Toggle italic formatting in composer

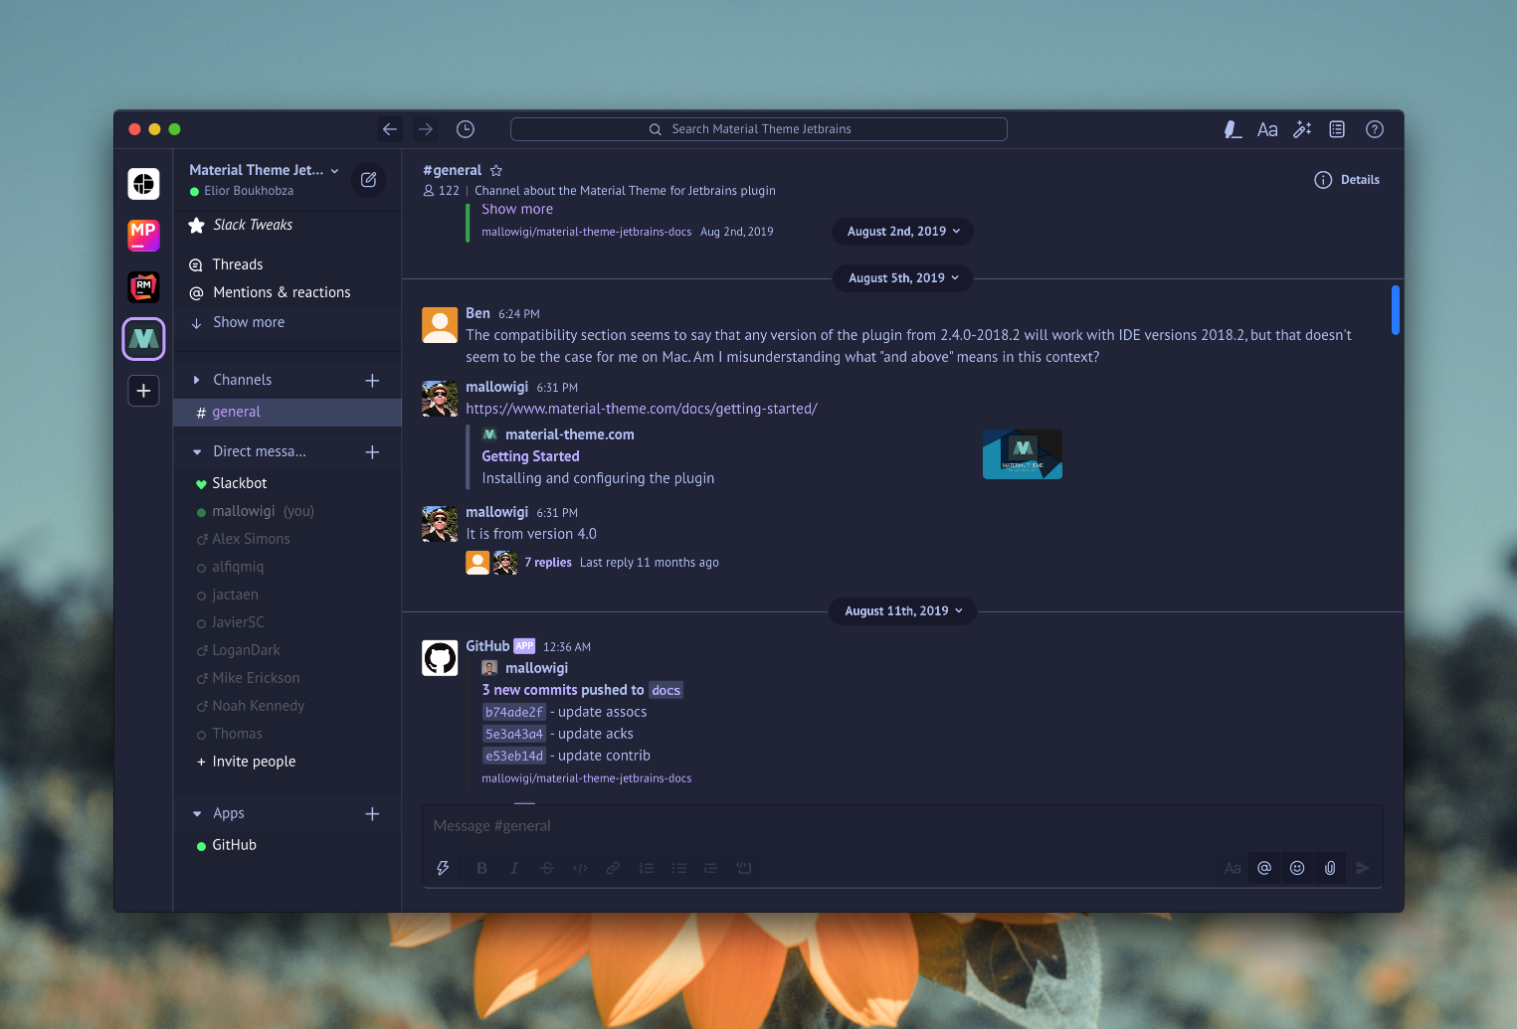click(514, 868)
